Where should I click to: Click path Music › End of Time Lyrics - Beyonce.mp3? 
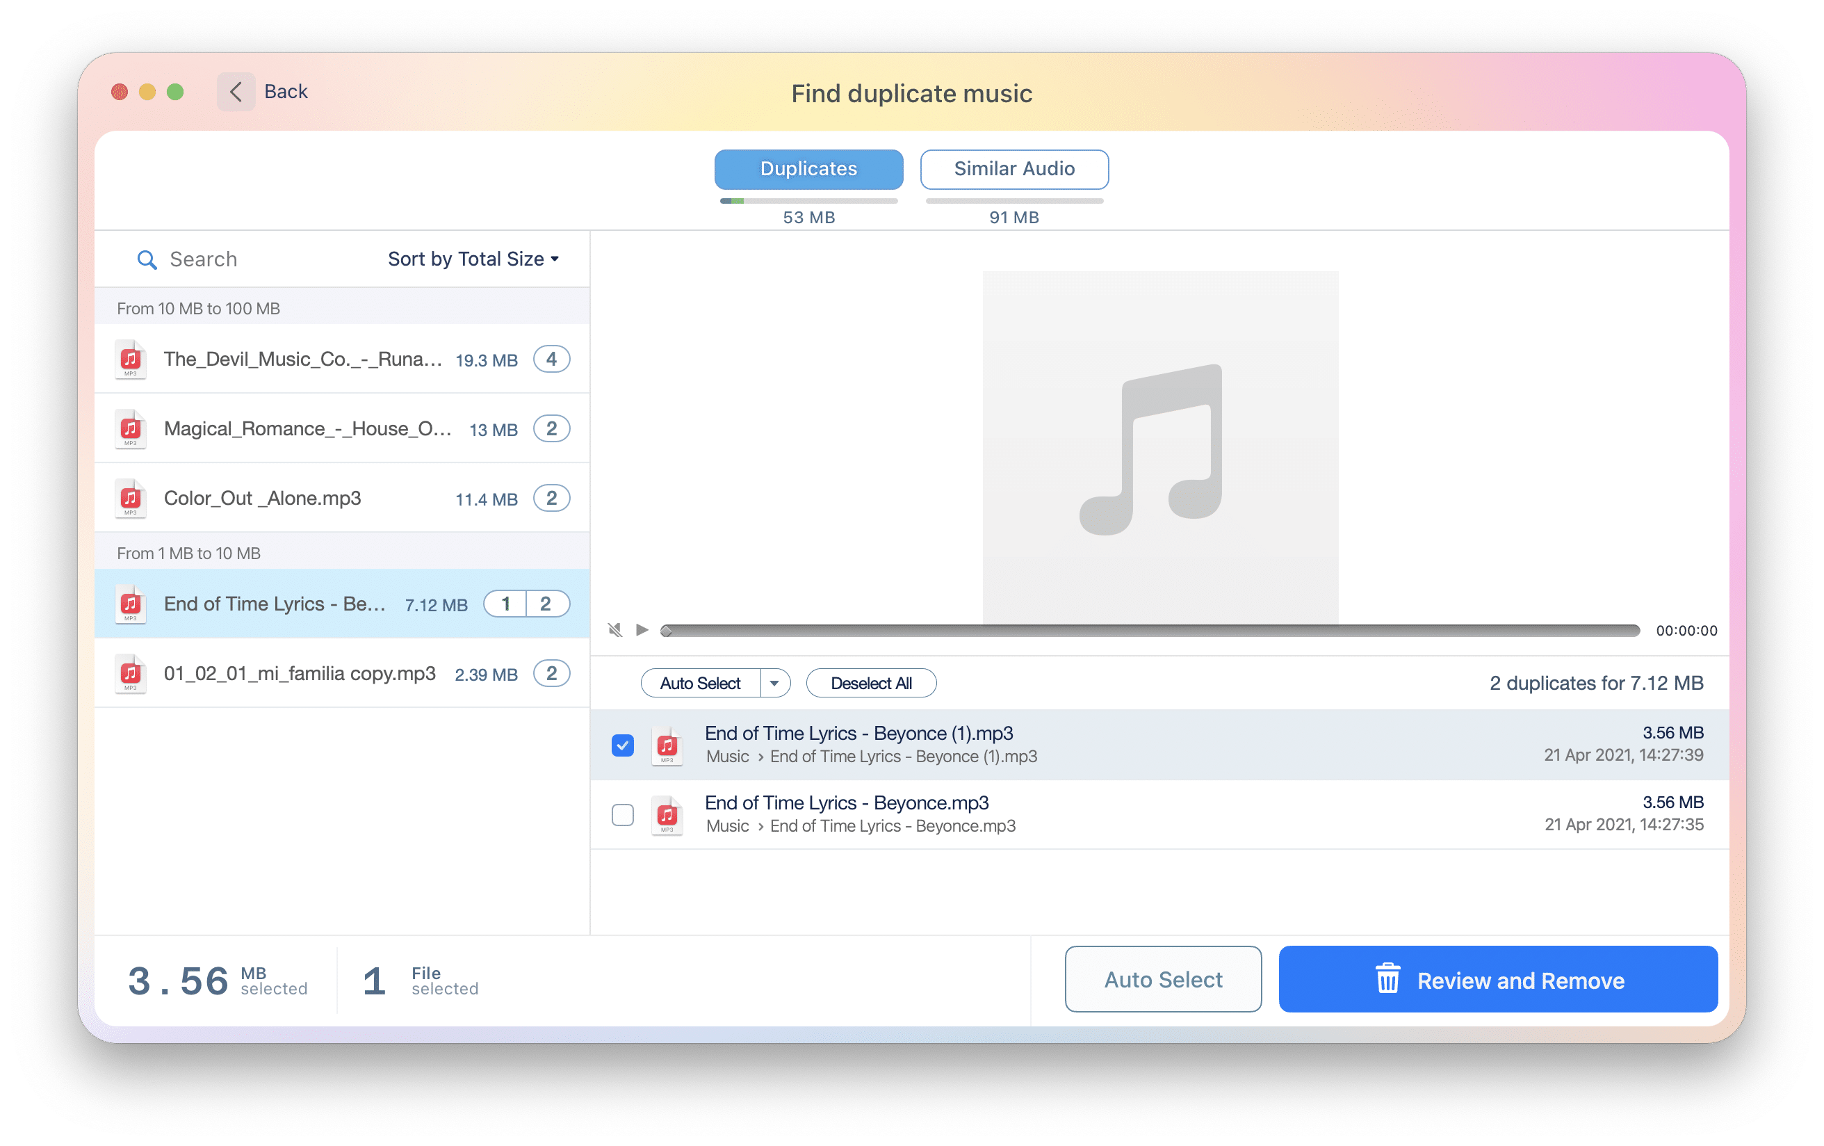(861, 826)
